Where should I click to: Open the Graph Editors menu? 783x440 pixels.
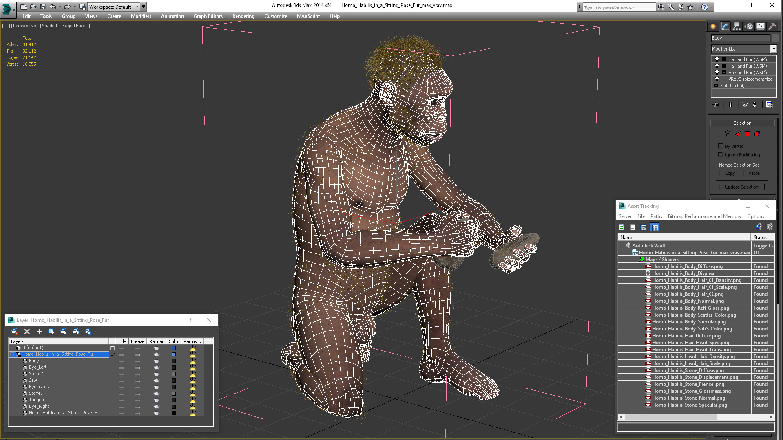tap(208, 16)
